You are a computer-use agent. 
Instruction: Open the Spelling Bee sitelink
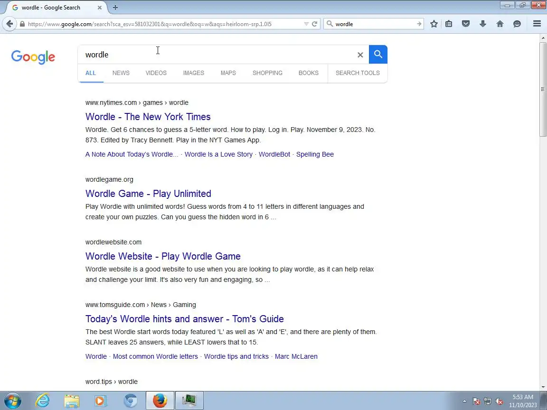coord(315,154)
